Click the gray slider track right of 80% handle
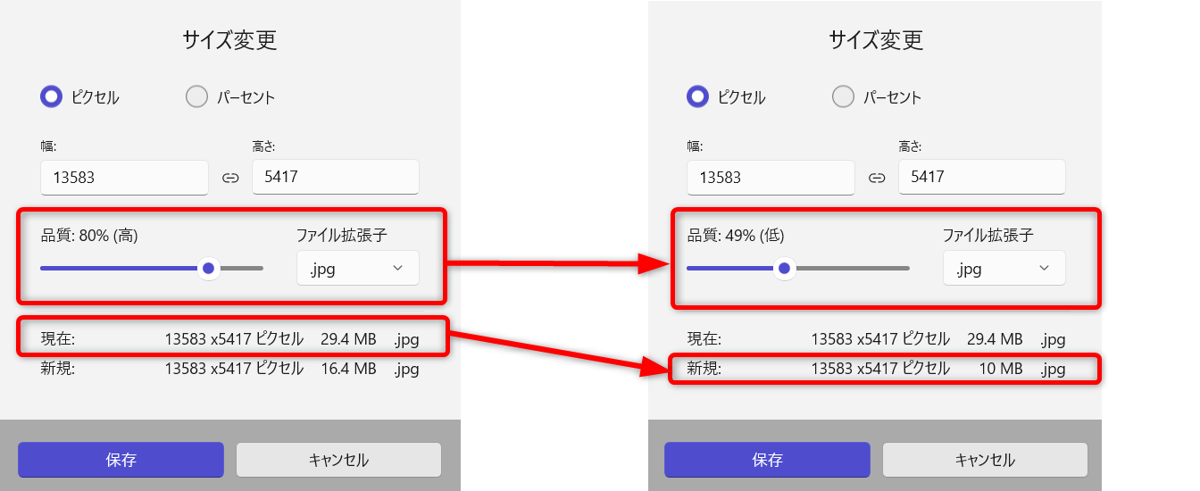The width and height of the screenshot is (1200, 491). tap(243, 268)
